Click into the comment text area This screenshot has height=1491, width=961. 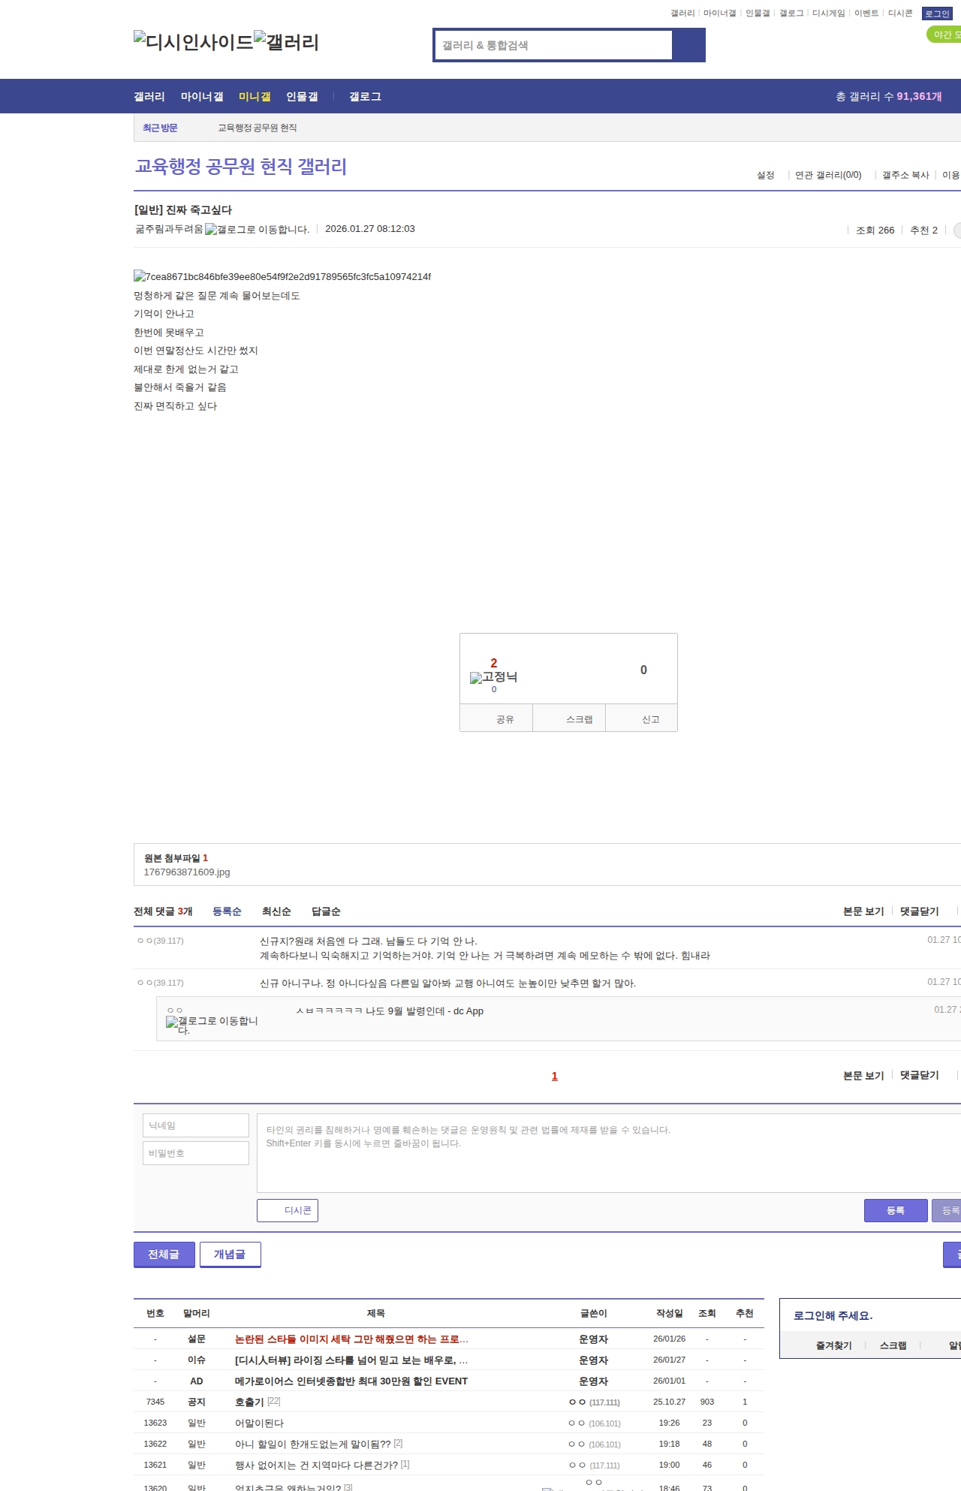coord(609,1153)
